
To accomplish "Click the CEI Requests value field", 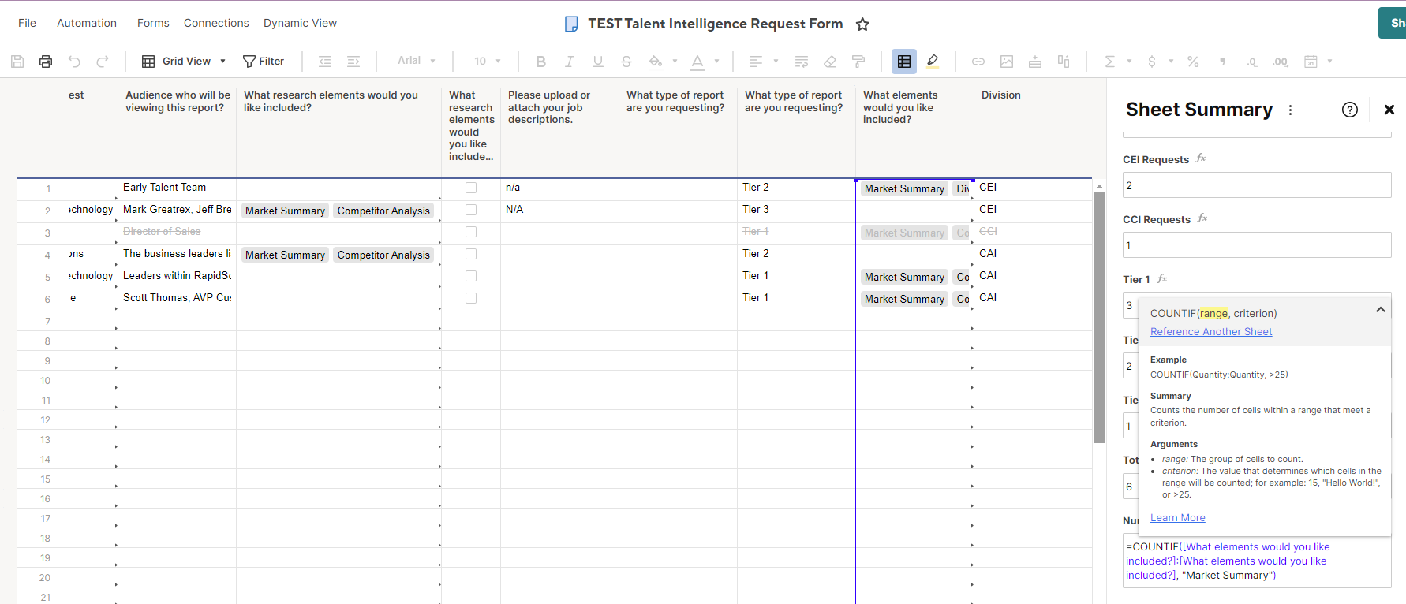I will tap(1257, 185).
